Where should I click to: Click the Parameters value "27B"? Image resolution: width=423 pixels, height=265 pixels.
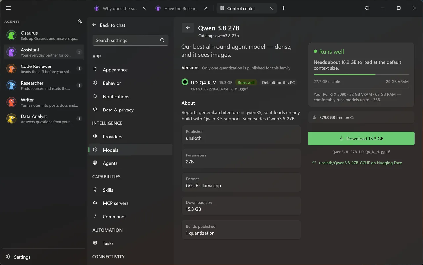(190, 162)
